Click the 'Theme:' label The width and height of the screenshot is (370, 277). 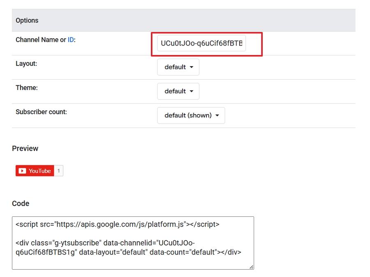(27, 88)
